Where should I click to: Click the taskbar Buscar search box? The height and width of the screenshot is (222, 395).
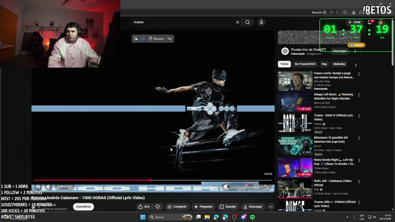pyautogui.click(x=171, y=217)
